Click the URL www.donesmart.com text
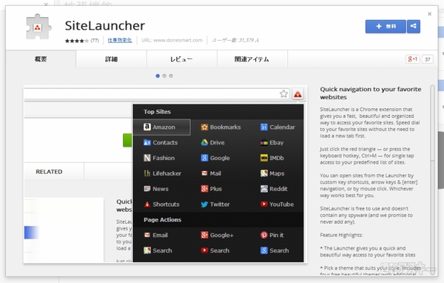The height and width of the screenshot is (283, 444). tap(172, 40)
